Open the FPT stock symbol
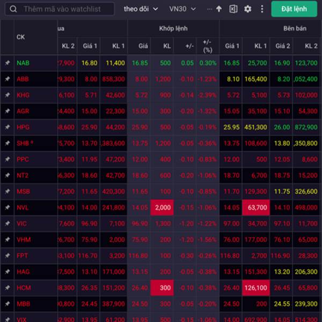322x322 pixels. [x=22, y=255]
